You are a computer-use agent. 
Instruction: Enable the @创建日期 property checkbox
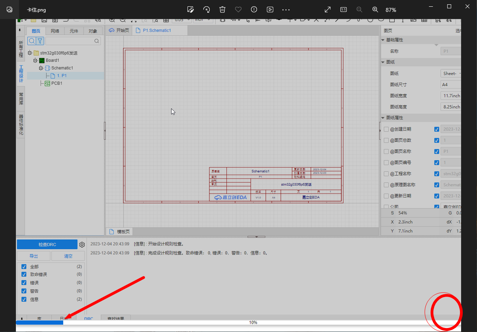[386, 129]
